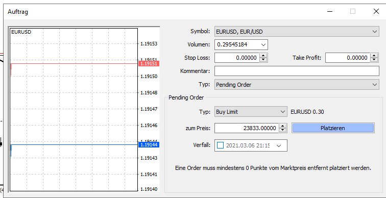Click the 1.19148 price axis label
This screenshot has height=198, width=386.
tap(149, 93)
